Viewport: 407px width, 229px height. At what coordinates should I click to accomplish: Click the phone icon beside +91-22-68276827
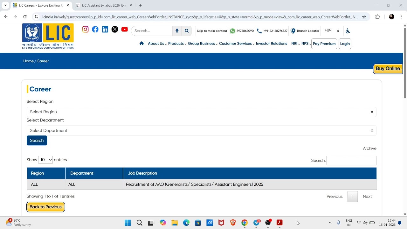point(259,31)
